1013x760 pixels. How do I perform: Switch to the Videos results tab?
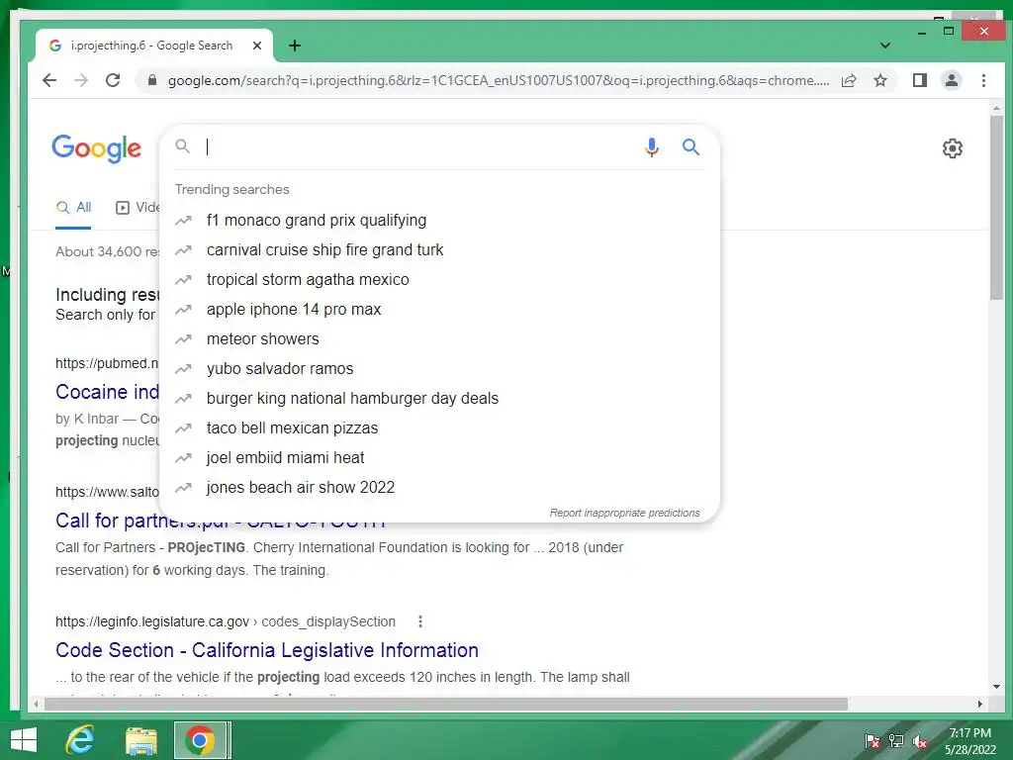pos(138,208)
